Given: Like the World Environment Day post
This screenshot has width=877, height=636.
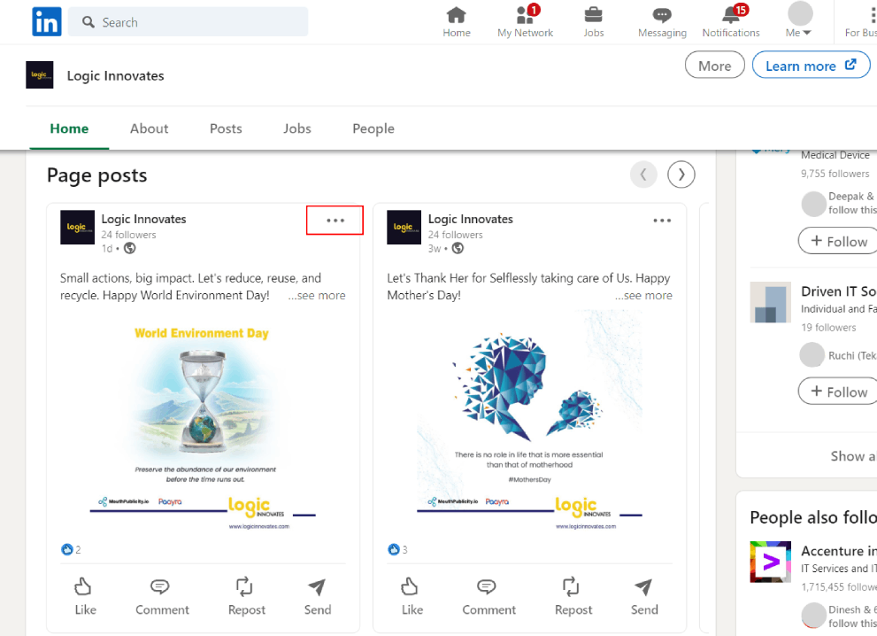Looking at the screenshot, I should (x=85, y=597).
